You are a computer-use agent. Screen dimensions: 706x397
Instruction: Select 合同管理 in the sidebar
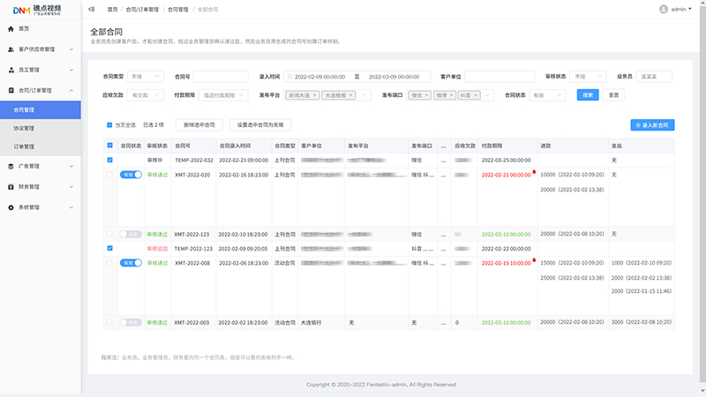41,109
